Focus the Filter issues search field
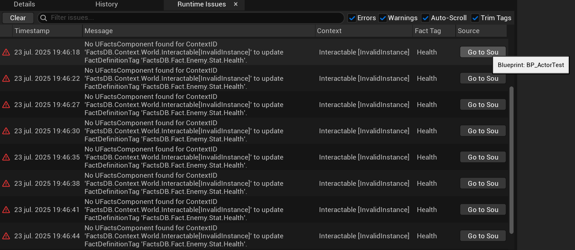This screenshot has width=575, height=250. tap(190, 18)
